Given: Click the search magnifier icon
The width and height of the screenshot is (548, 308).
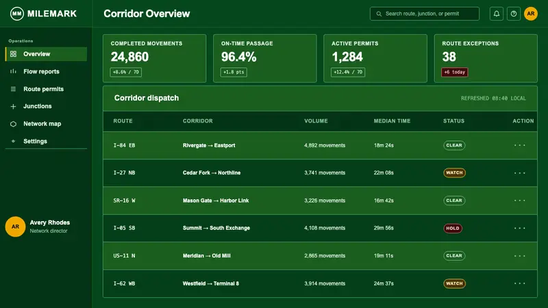Looking at the screenshot, I should coord(379,14).
